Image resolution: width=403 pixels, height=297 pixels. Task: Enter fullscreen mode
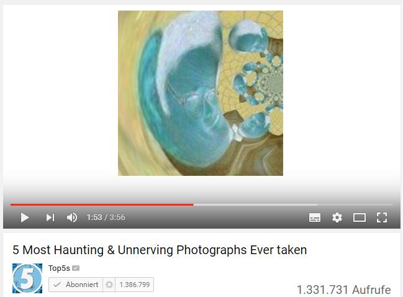click(382, 217)
